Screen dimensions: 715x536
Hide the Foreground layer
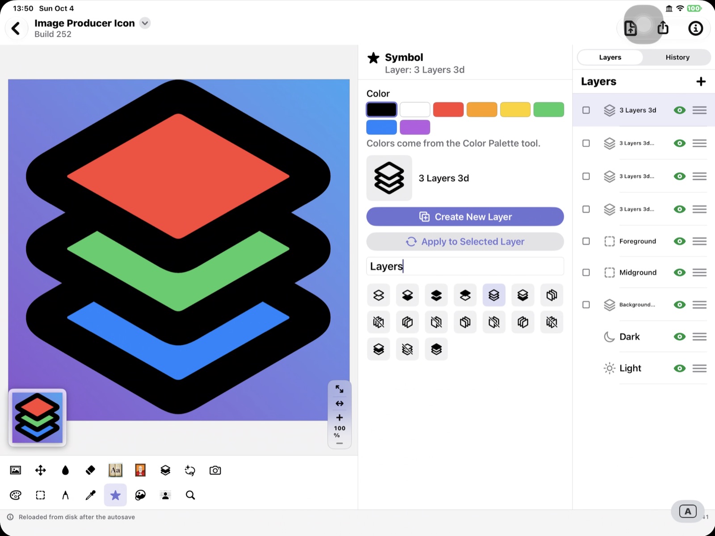680,241
